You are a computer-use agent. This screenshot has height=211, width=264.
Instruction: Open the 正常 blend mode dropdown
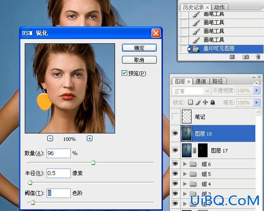click(x=207, y=91)
